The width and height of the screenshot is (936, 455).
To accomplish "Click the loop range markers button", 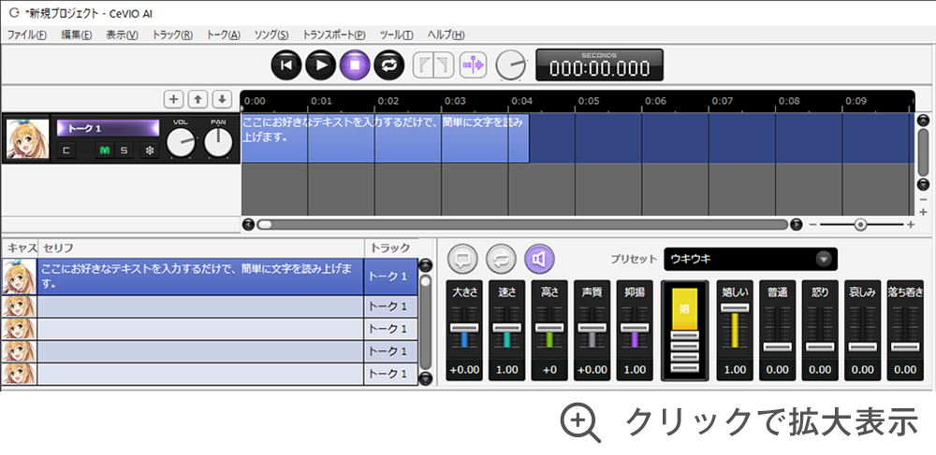I will click(x=433, y=64).
